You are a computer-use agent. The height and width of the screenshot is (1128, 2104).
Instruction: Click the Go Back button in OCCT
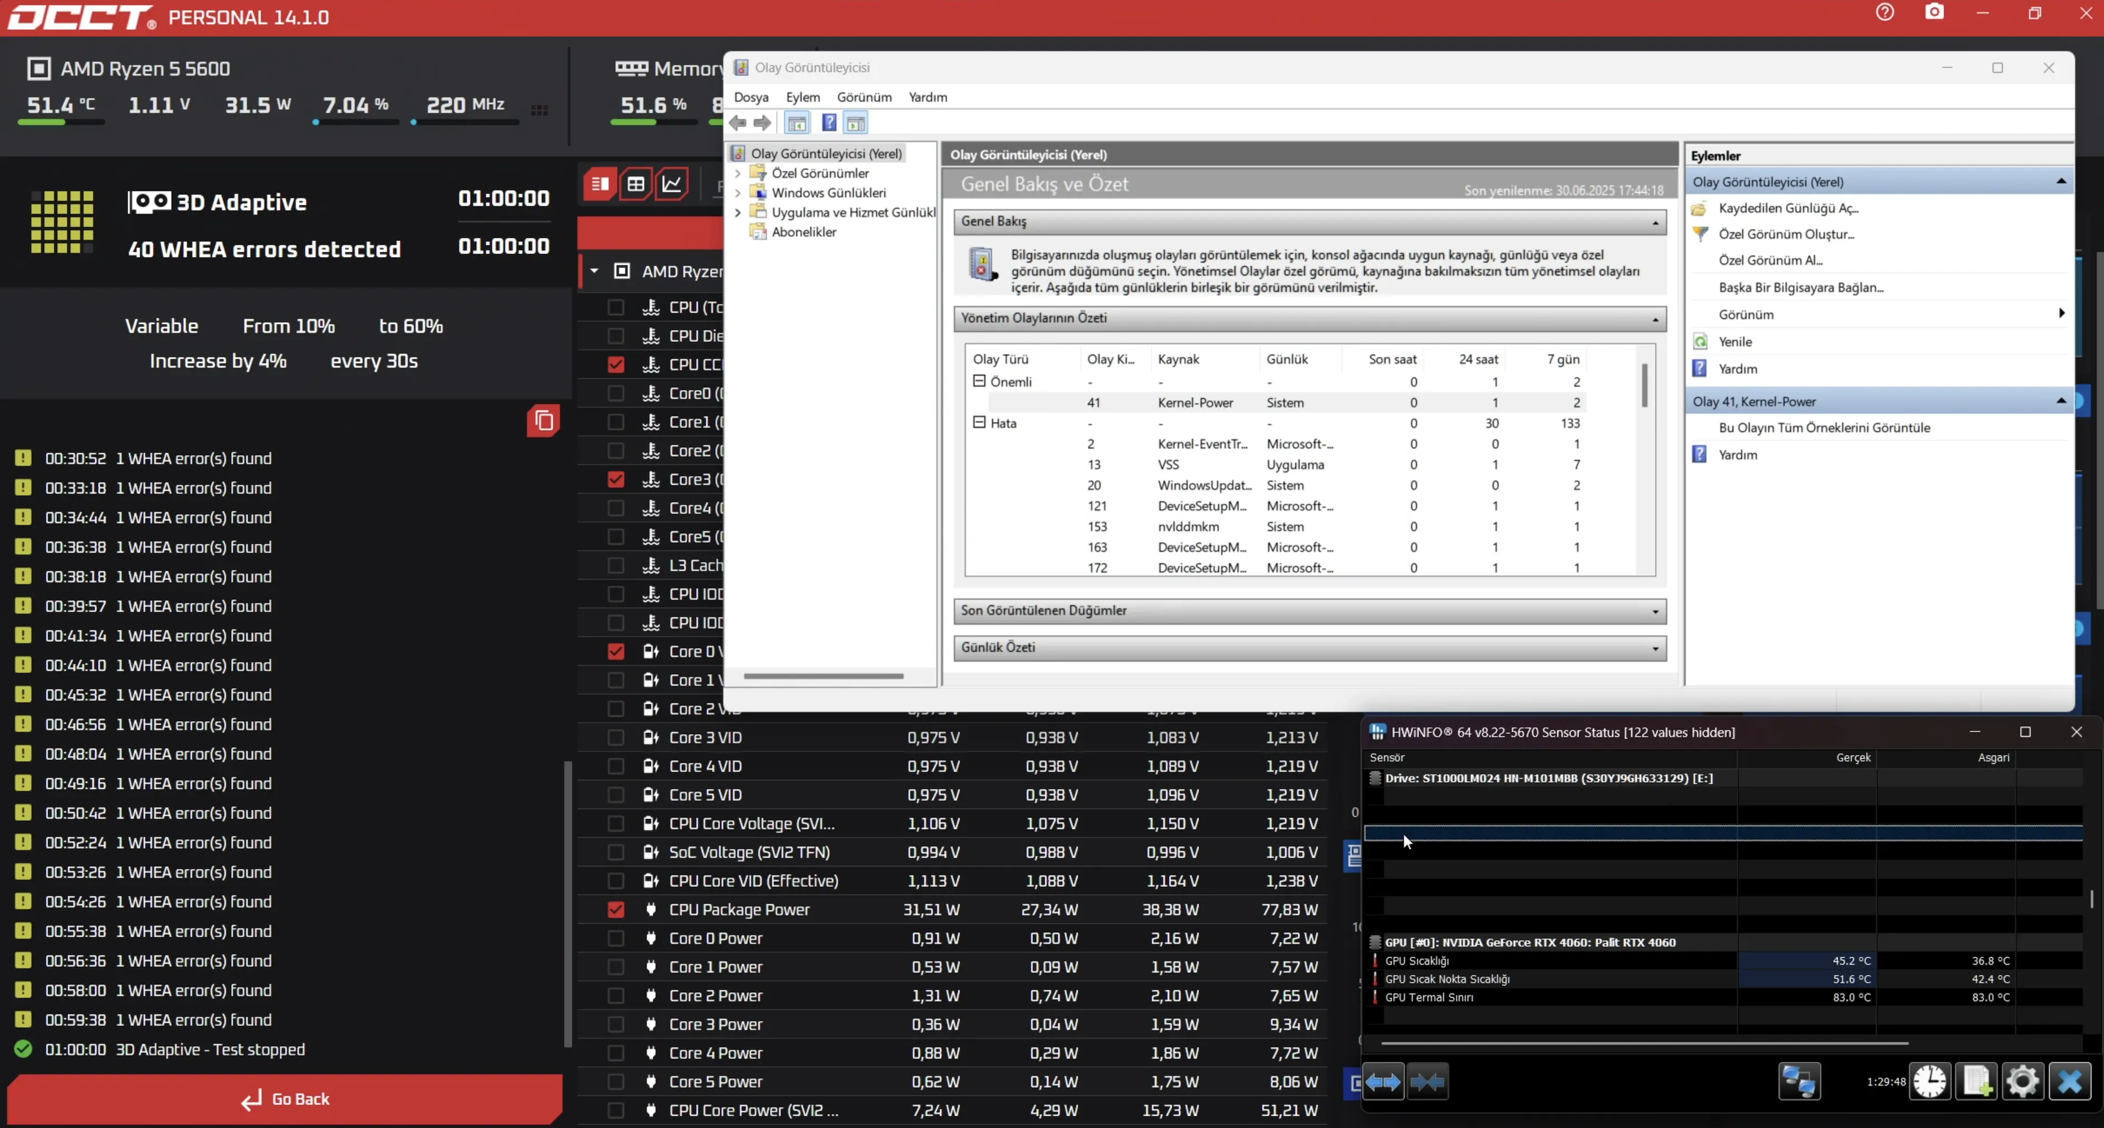pyautogui.click(x=285, y=1099)
